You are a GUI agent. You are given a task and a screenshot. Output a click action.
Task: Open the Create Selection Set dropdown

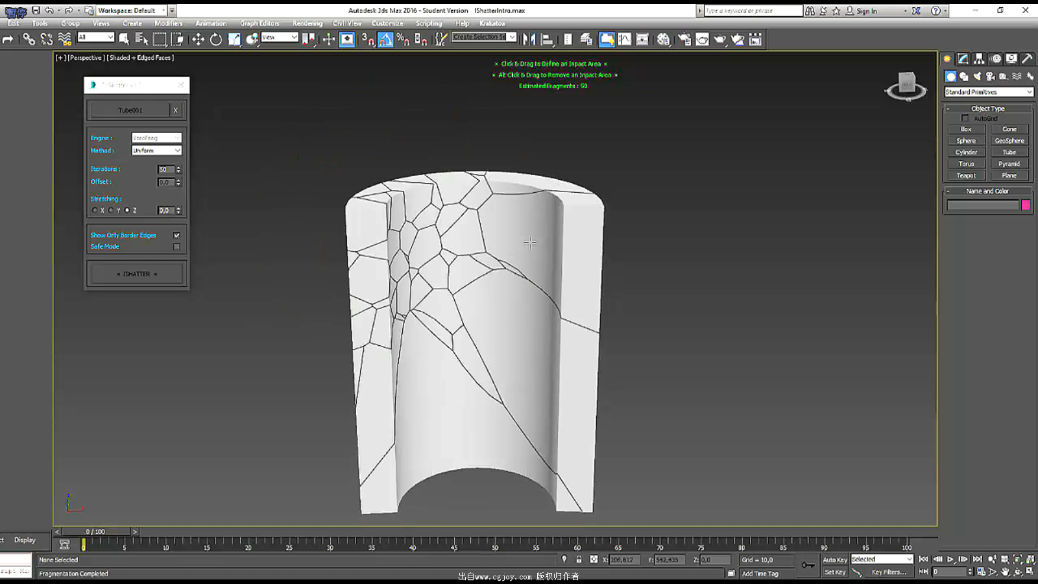point(484,37)
